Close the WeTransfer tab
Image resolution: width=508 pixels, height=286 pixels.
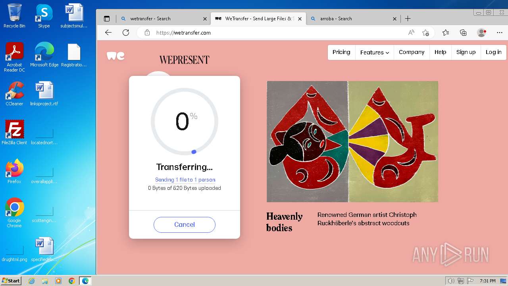tap(300, 19)
